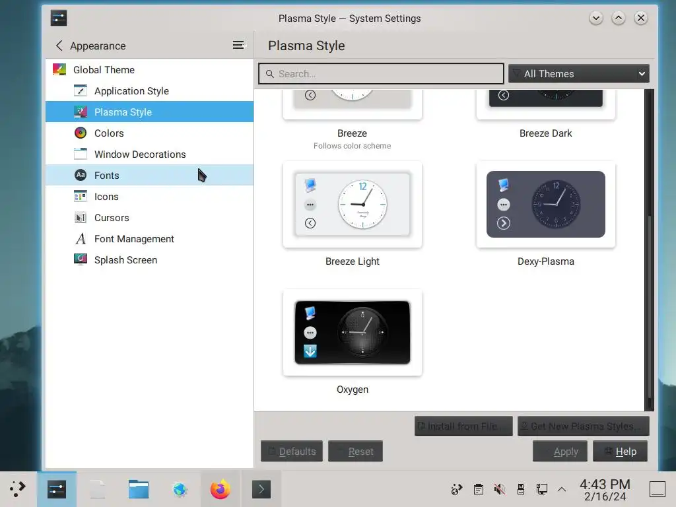The width and height of the screenshot is (676, 507).
Task: Click the Splash Screen label
Action: point(125,260)
